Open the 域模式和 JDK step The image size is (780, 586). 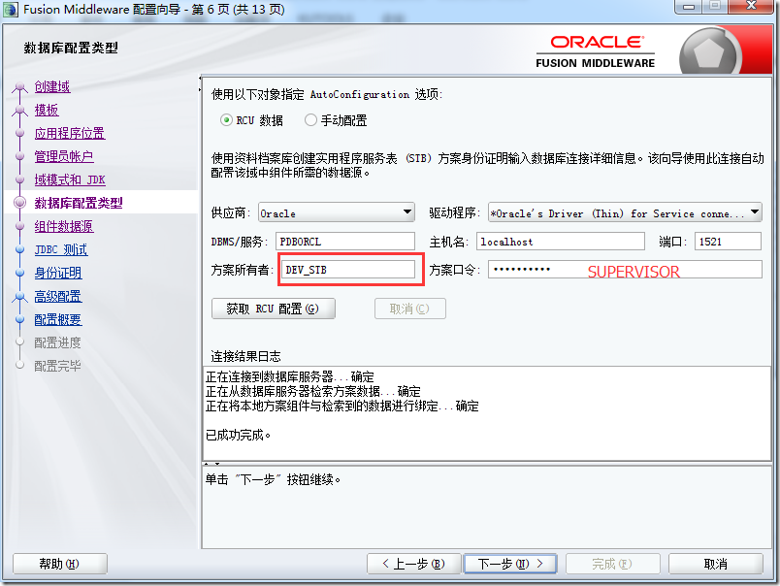click(x=70, y=179)
